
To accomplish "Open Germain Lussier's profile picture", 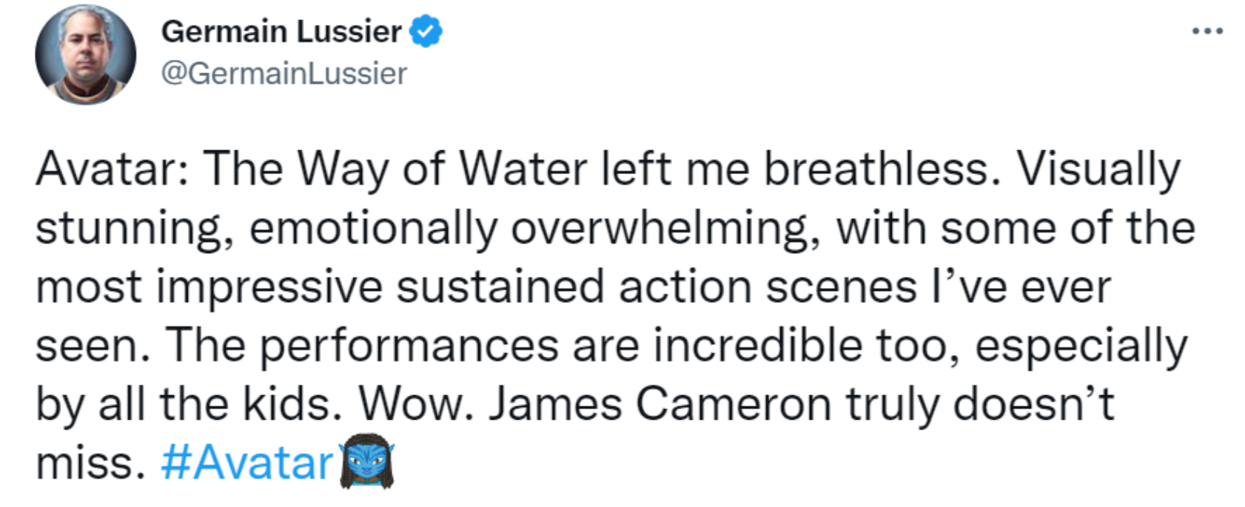I will click(x=85, y=55).
